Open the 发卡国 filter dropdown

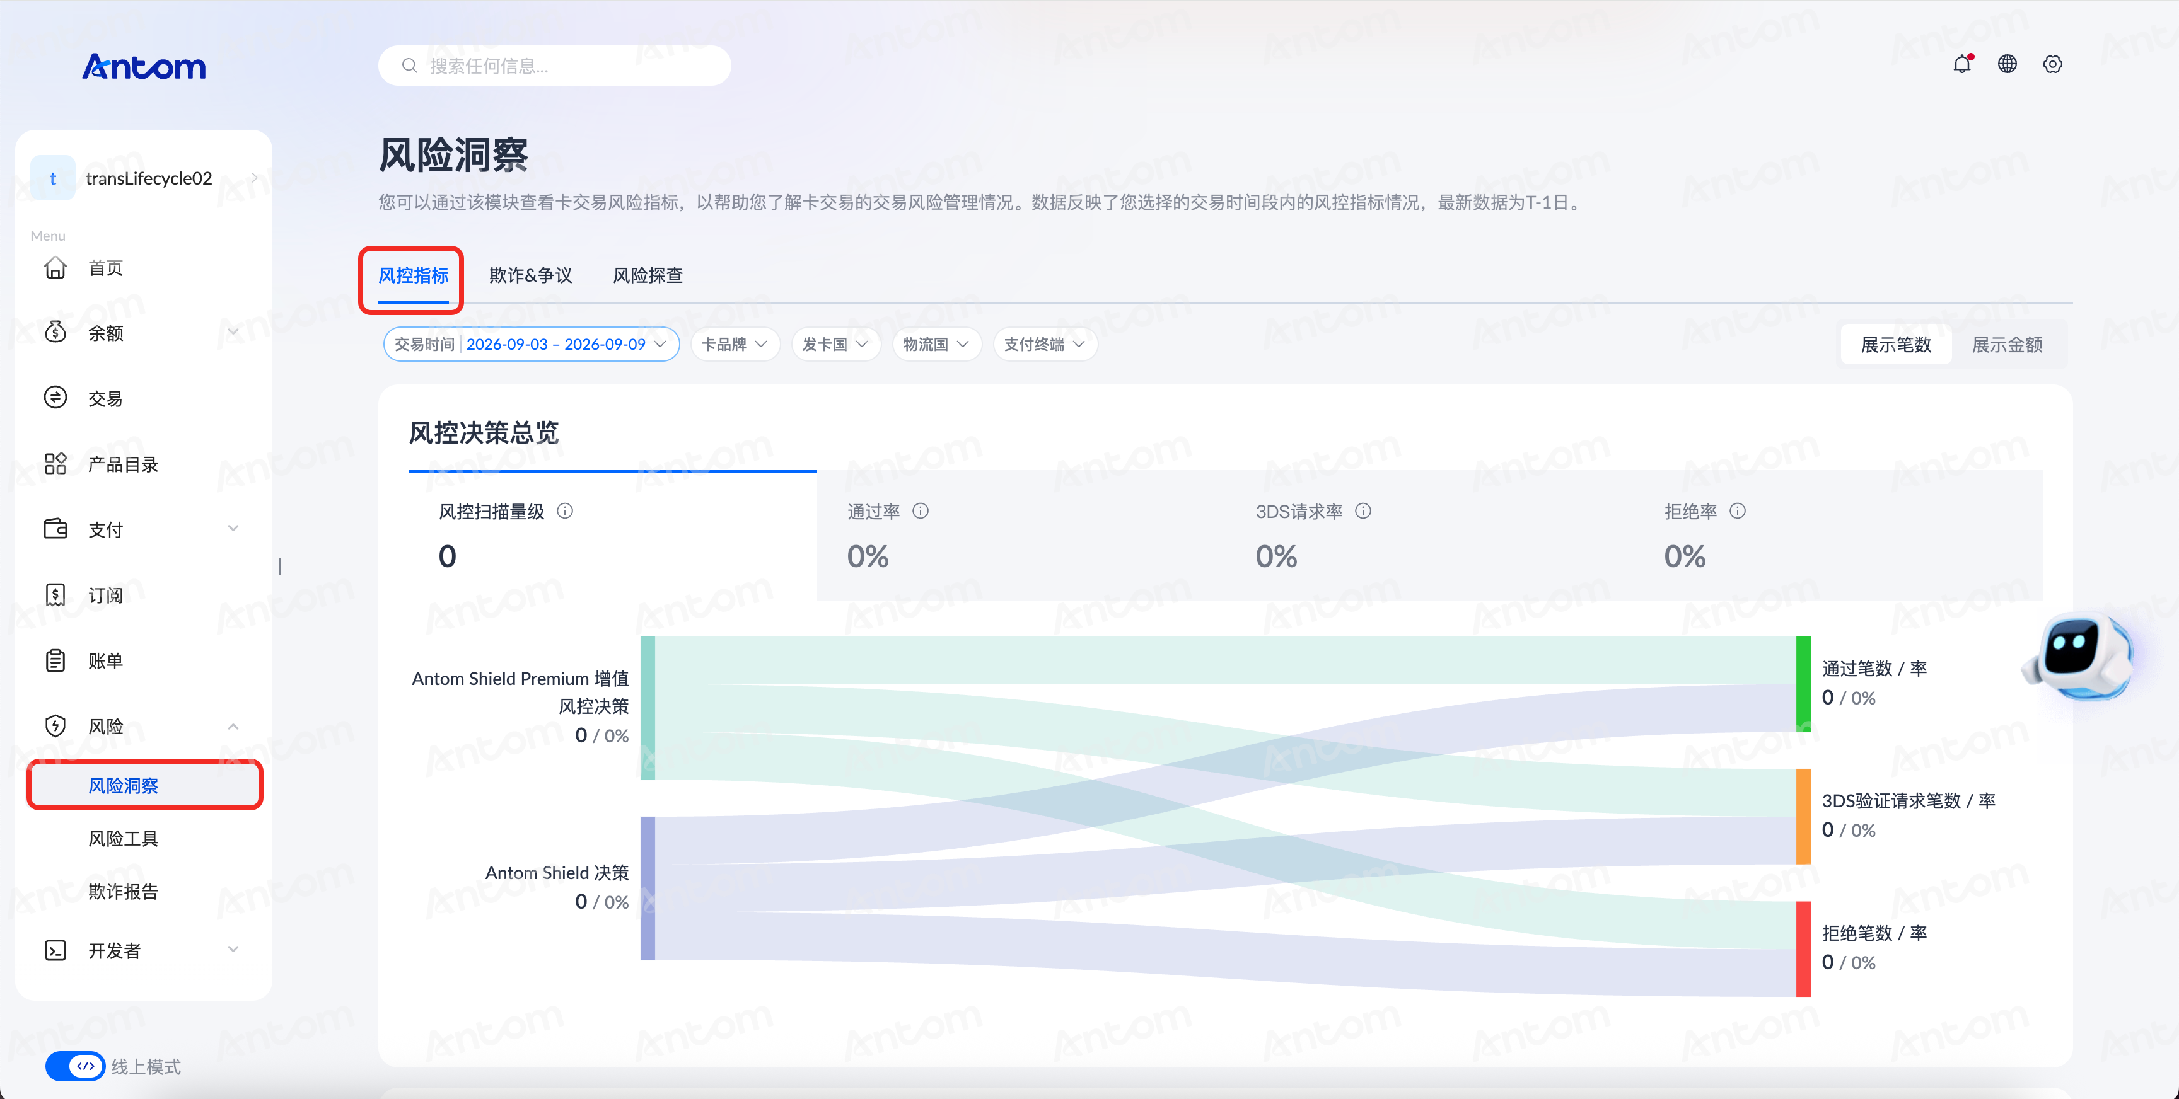(836, 344)
